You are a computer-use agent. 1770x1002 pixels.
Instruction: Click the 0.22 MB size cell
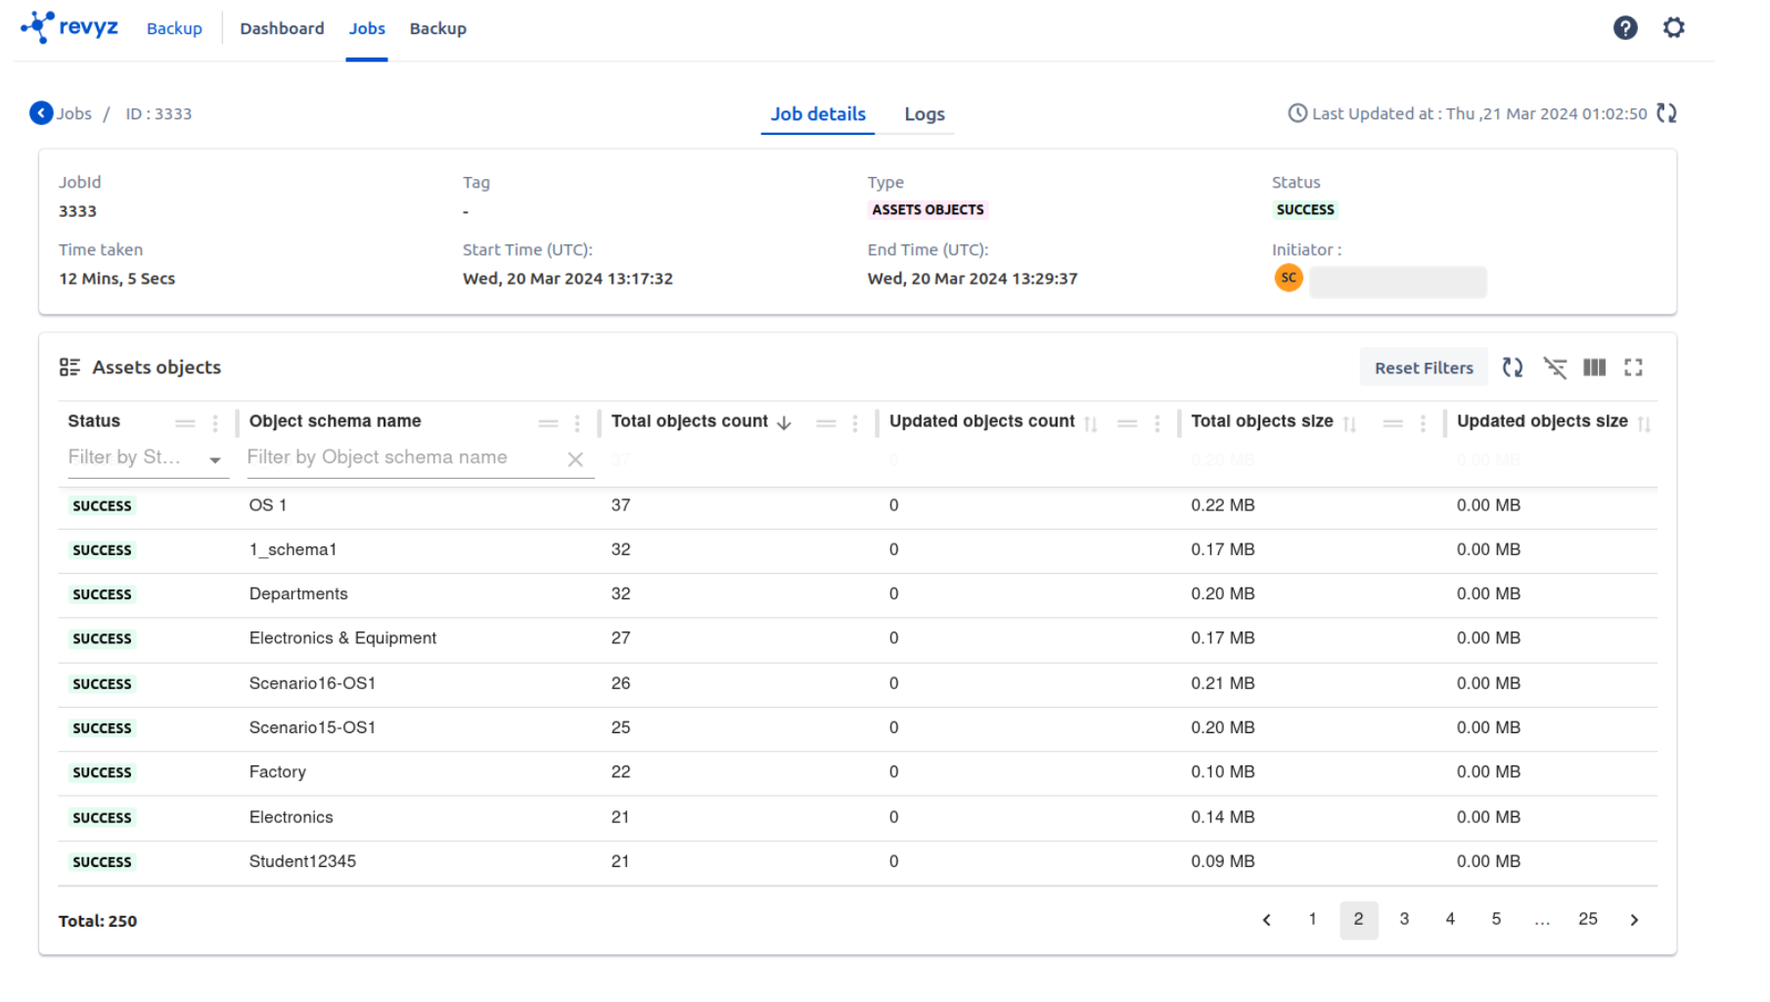coord(1223,505)
